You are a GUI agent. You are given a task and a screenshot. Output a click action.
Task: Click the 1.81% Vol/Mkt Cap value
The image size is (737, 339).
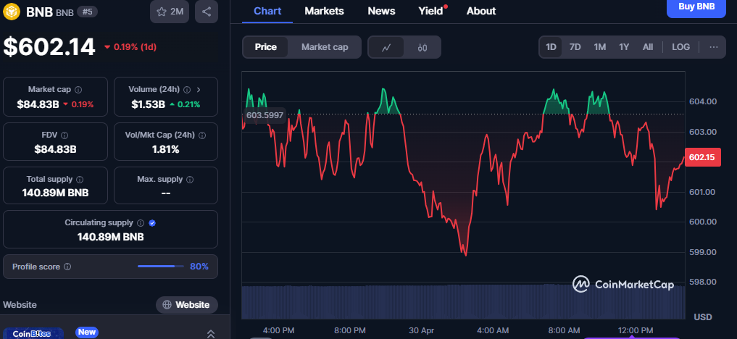tap(165, 149)
